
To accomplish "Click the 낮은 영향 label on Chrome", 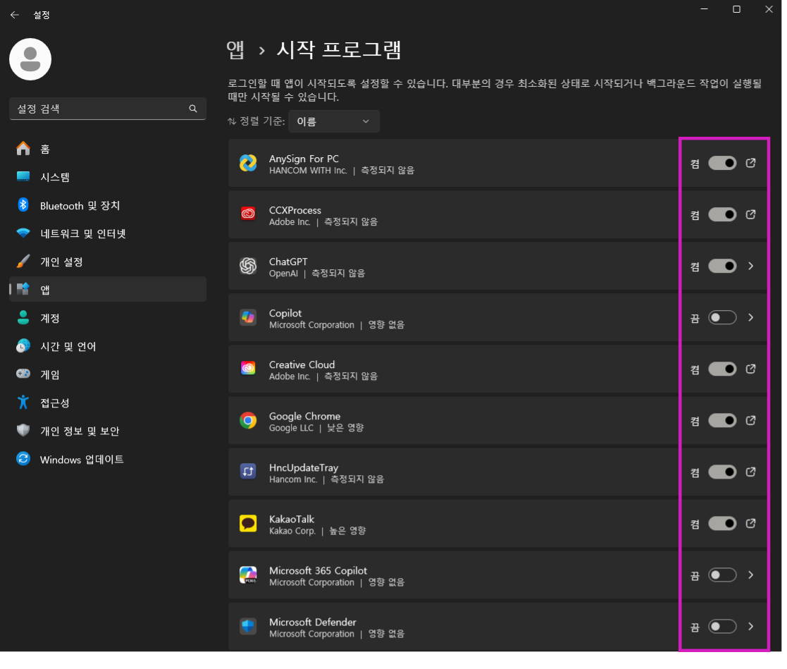I will (x=345, y=428).
